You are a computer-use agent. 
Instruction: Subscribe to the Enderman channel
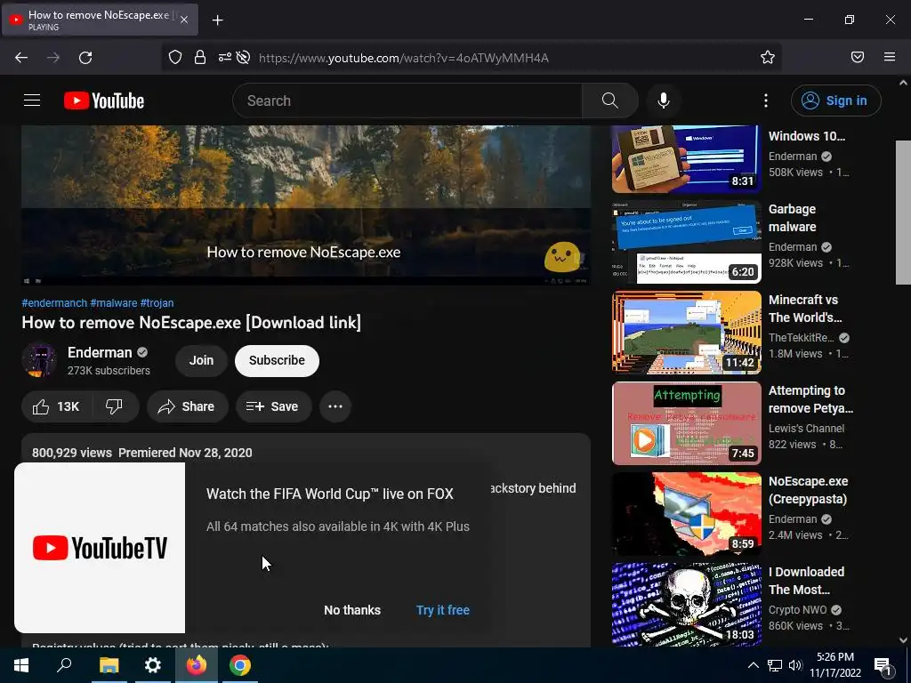click(x=277, y=361)
